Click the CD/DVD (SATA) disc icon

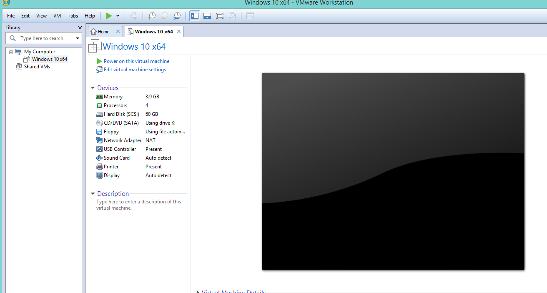pos(99,123)
